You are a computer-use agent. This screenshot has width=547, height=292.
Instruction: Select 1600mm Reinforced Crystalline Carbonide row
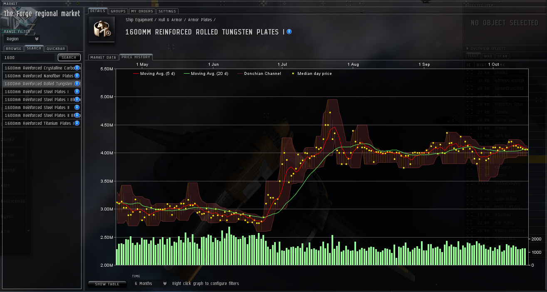pyautogui.click(x=42, y=68)
